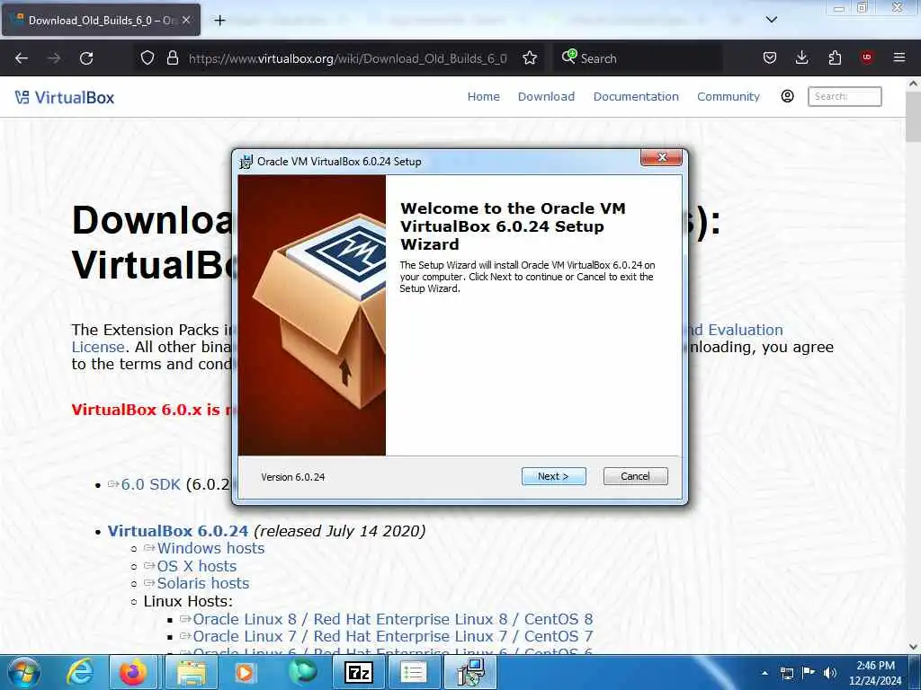The height and width of the screenshot is (690, 921).
Task: Download the OS X hosts build
Action: pos(197,566)
